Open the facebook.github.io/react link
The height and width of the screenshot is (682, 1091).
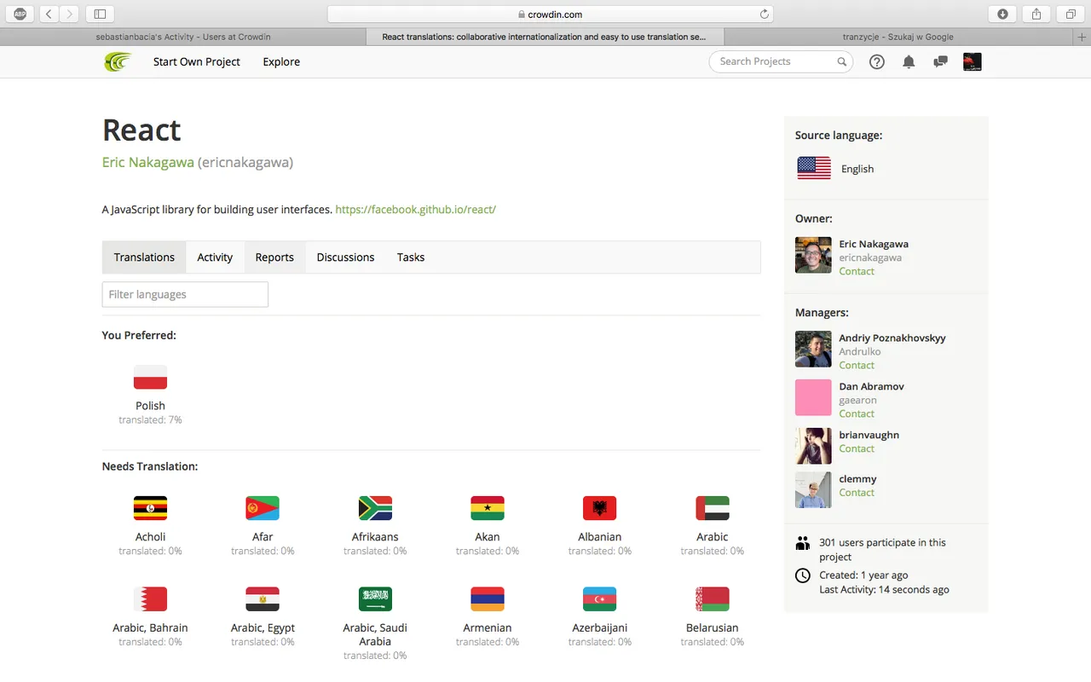tap(415, 210)
